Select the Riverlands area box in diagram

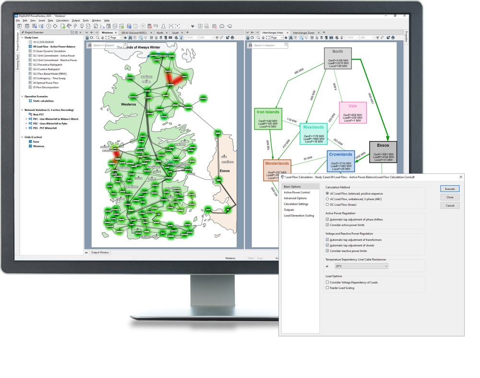(x=313, y=134)
